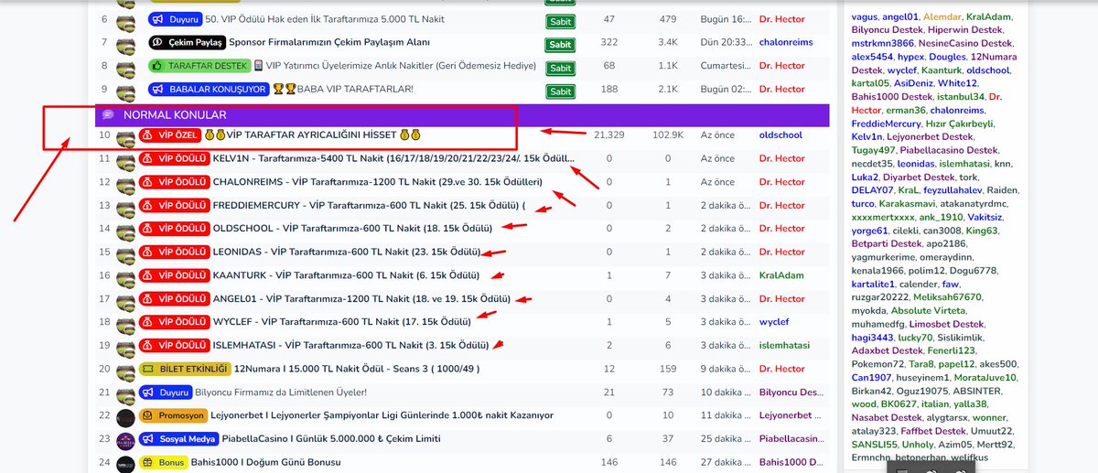
Task: Open WYCLEF 600 TL Nakit topic
Action: coord(342,322)
